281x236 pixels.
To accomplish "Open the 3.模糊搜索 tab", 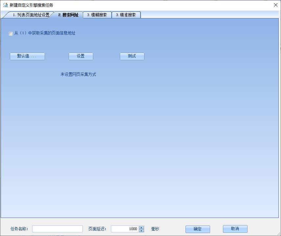I will coord(97,15).
